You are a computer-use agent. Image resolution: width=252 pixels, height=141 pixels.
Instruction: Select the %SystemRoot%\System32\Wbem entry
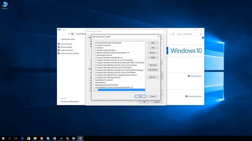click(120, 85)
